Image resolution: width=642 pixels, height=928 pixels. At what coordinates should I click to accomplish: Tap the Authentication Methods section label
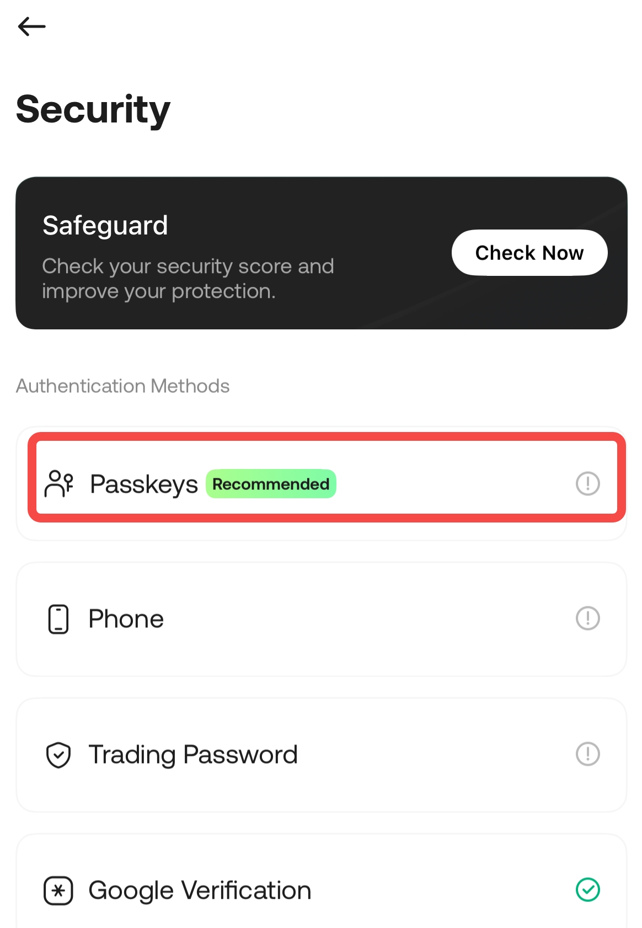[x=122, y=386]
